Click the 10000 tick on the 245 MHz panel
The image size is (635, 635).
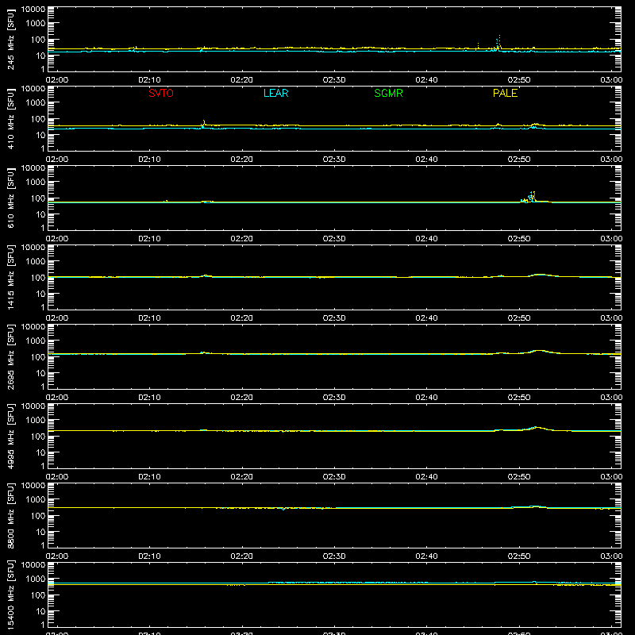point(33,10)
